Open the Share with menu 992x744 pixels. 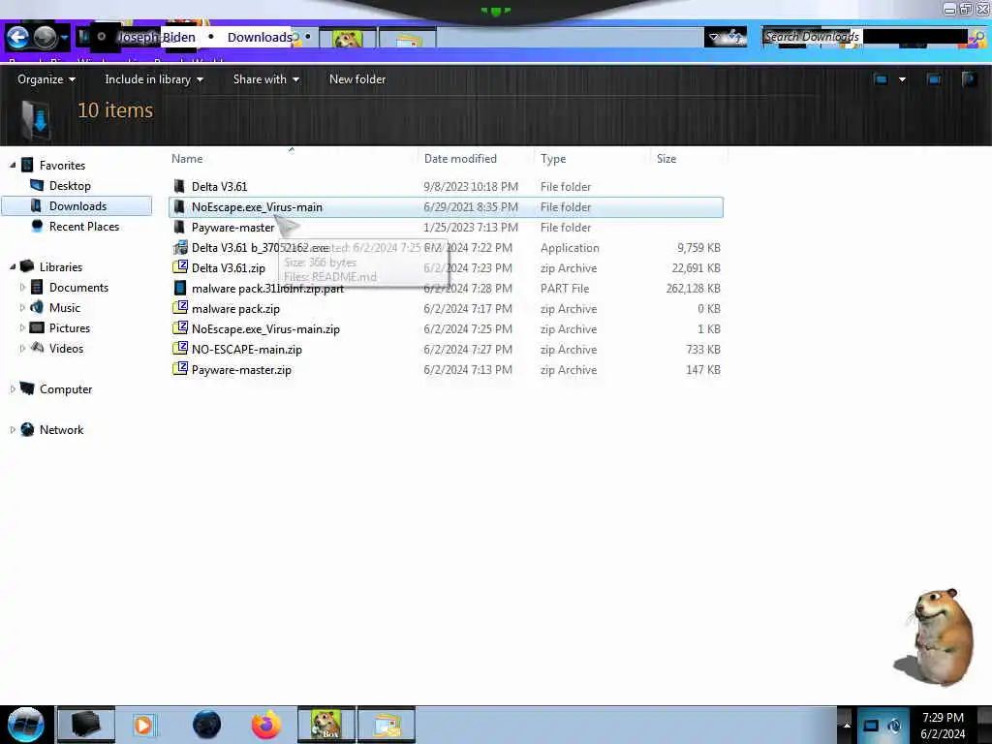click(x=265, y=79)
